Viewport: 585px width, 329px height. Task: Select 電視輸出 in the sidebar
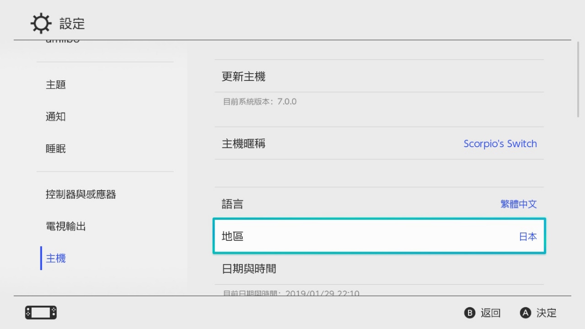(x=66, y=227)
